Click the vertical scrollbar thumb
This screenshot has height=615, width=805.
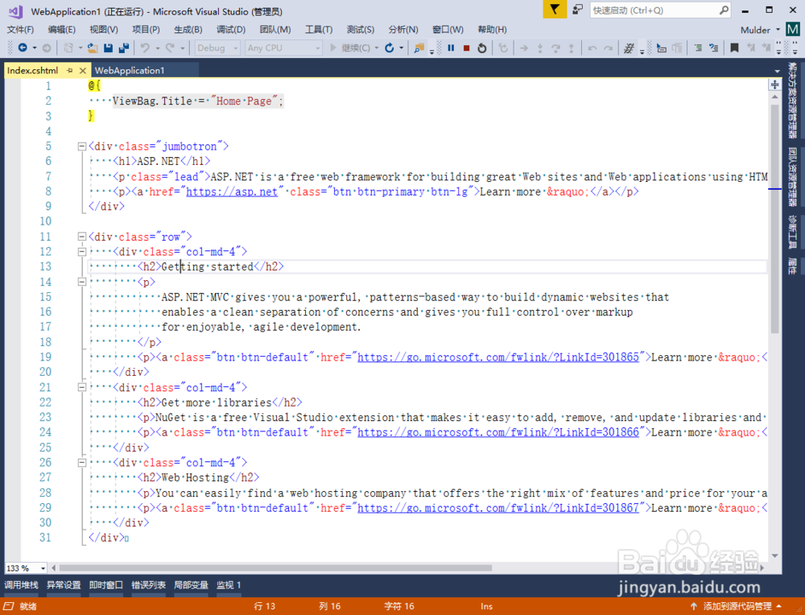(774, 219)
